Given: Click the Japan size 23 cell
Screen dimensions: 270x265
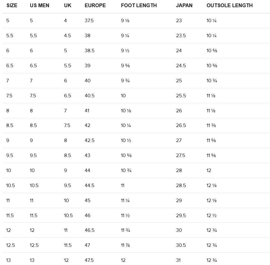Looking at the screenshot, I should click(179, 21).
